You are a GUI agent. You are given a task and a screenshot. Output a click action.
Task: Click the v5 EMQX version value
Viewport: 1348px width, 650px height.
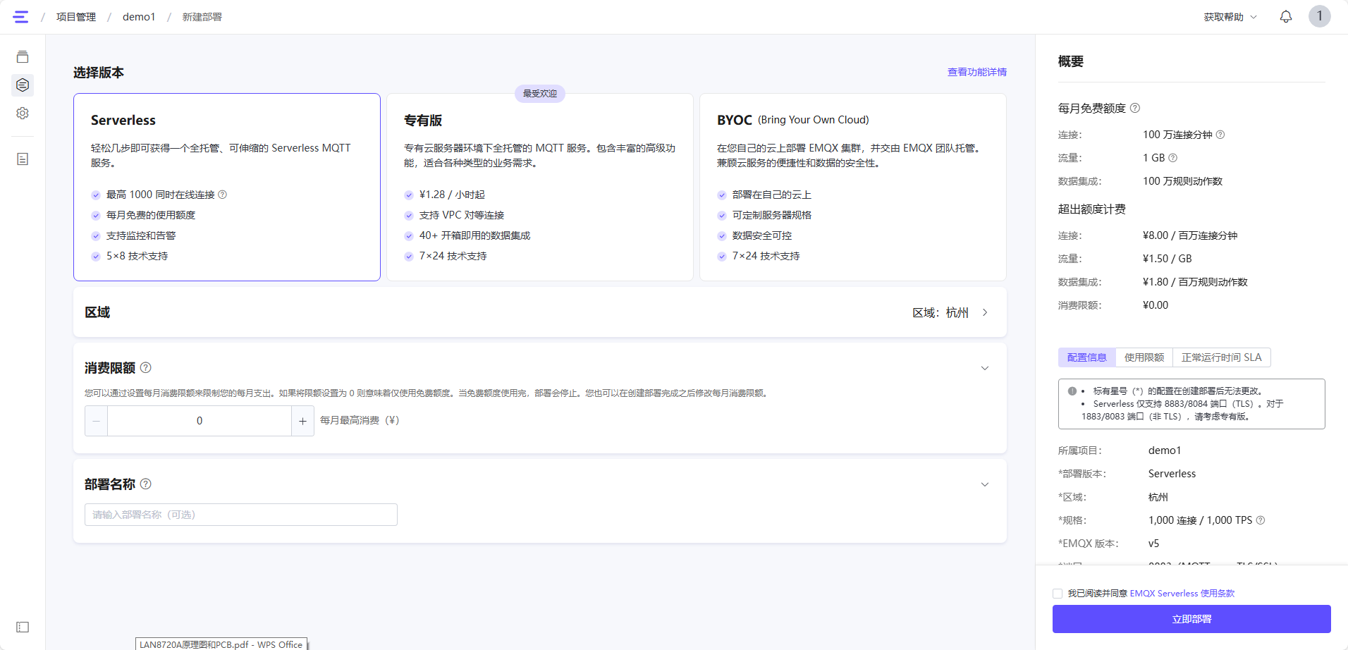click(1153, 544)
